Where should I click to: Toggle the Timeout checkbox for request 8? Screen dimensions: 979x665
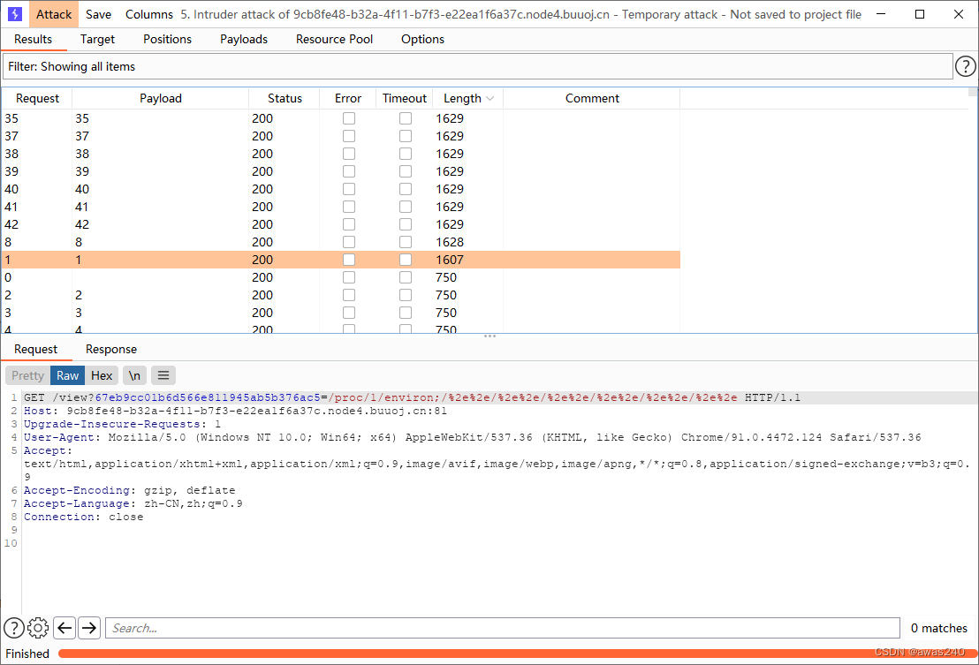click(x=405, y=241)
